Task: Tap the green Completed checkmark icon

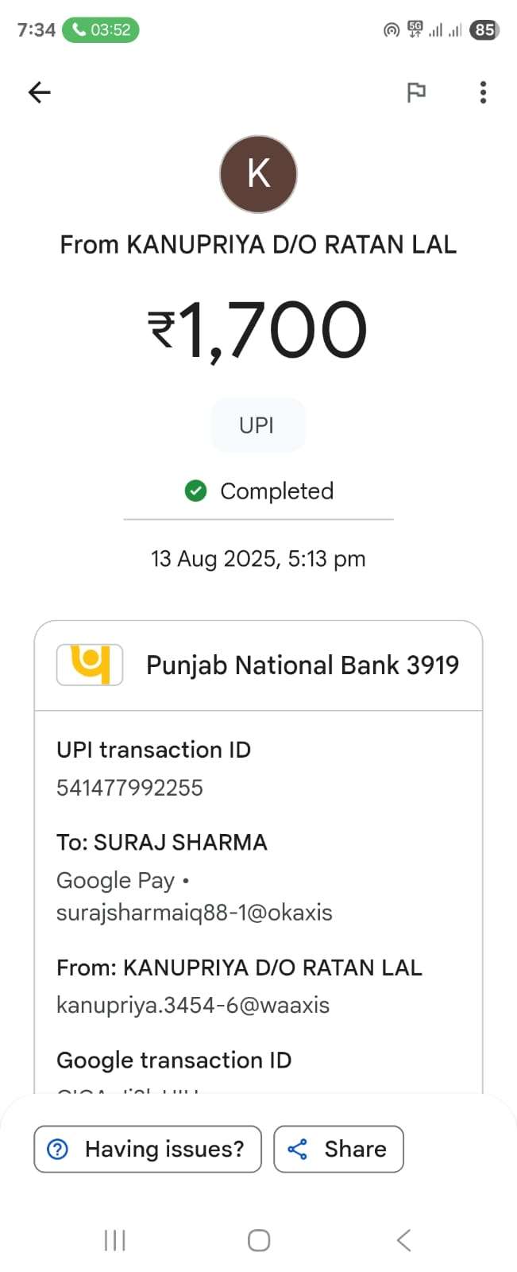Action: pyautogui.click(x=195, y=491)
